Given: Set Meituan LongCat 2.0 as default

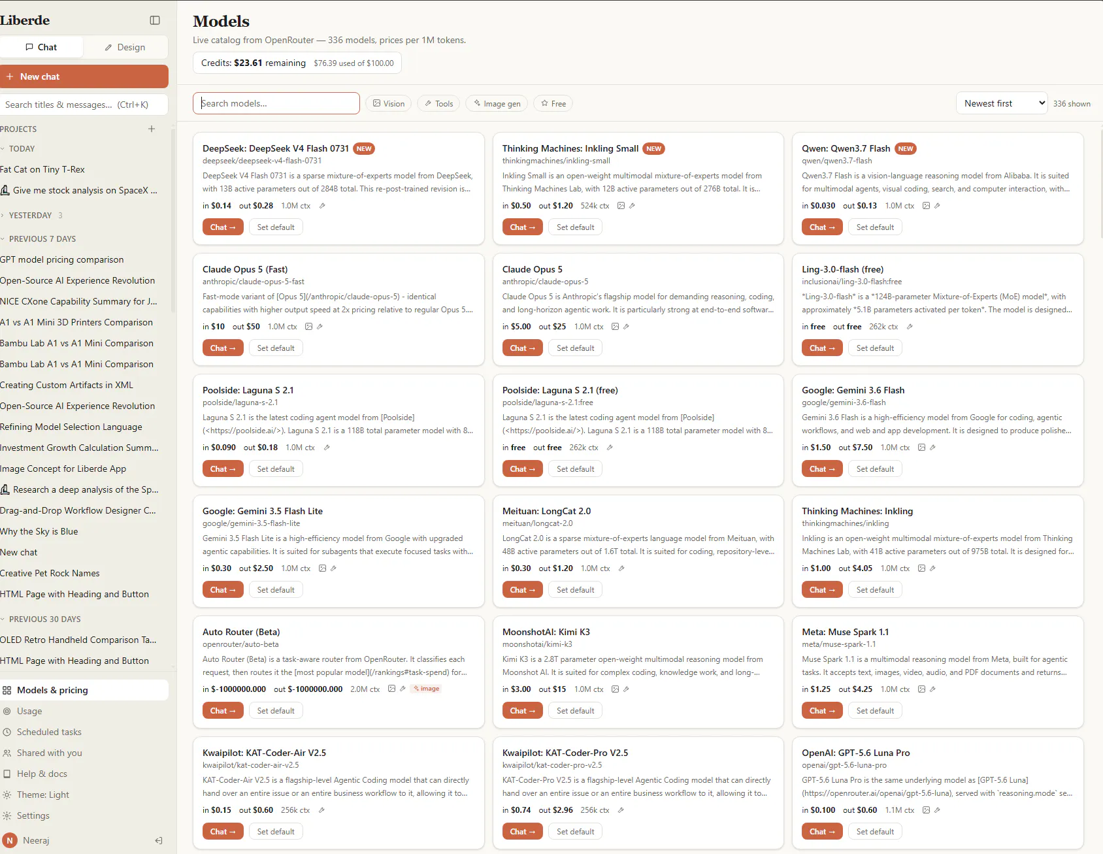Looking at the screenshot, I should point(576,589).
